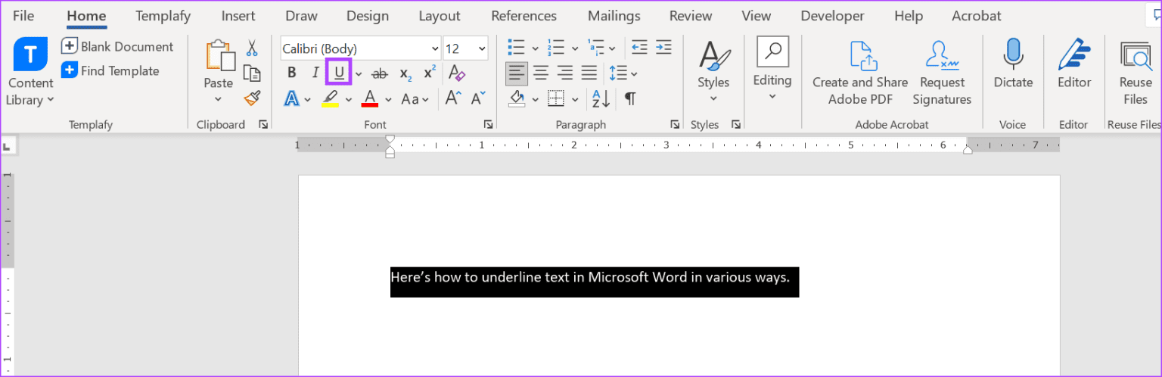This screenshot has width=1162, height=377.
Task: Expand the Paste options arrow
Action: [218, 99]
